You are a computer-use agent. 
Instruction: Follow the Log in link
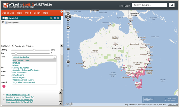[127, 6]
